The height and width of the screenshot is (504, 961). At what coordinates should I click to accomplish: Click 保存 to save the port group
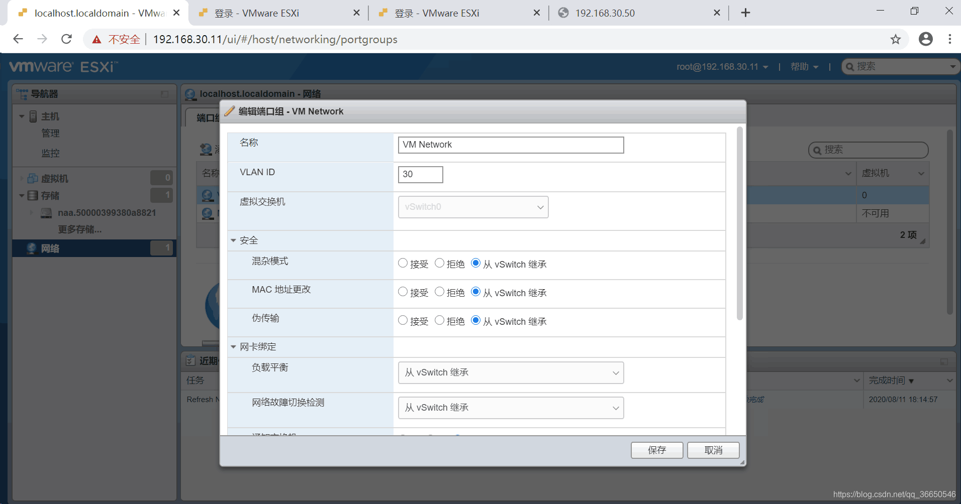[x=657, y=450]
